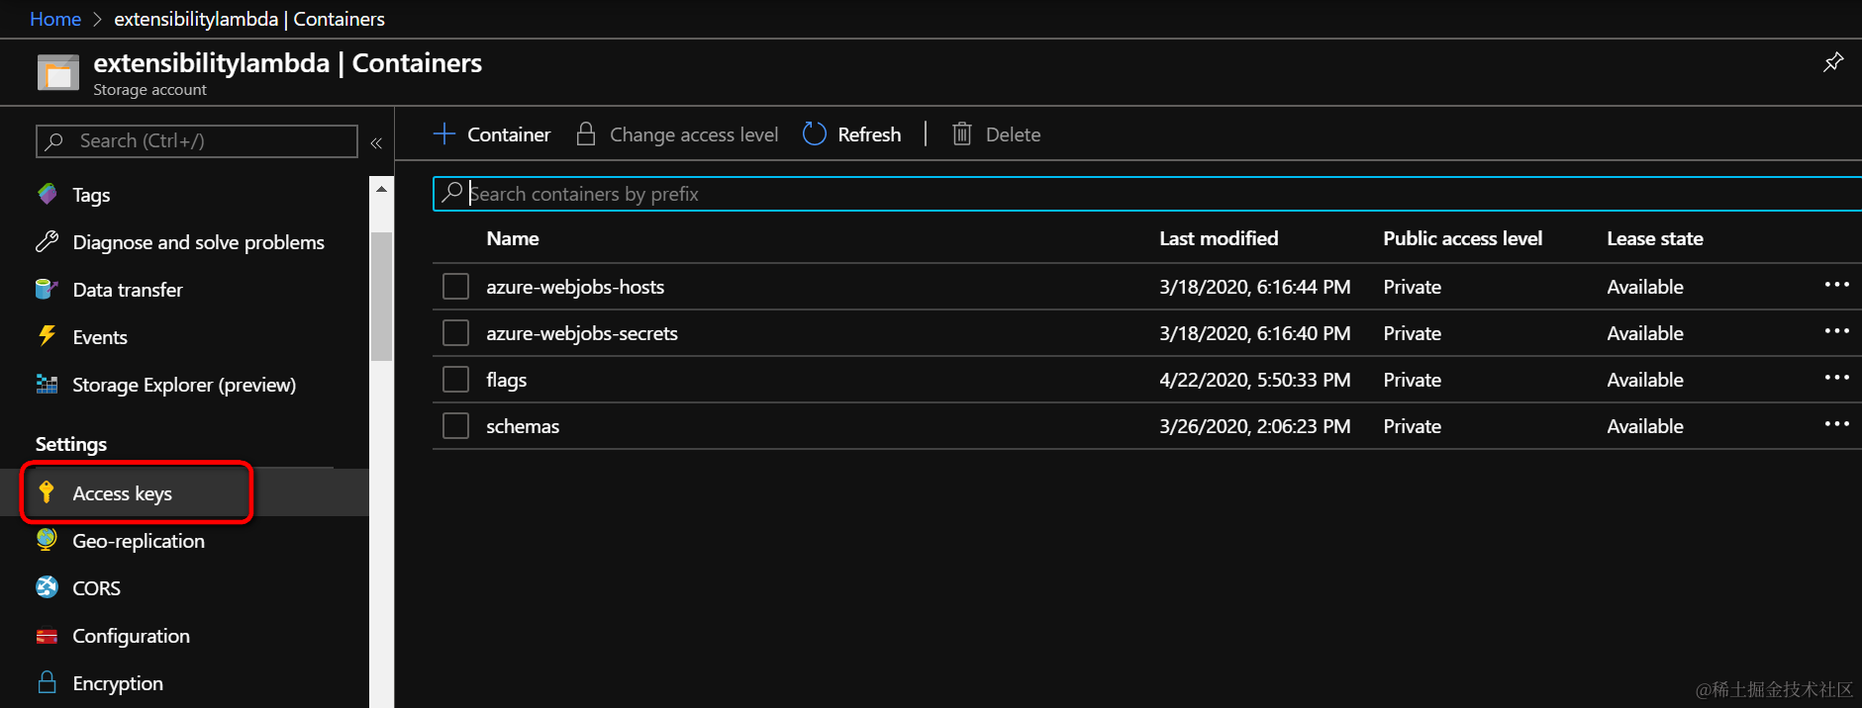The width and height of the screenshot is (1862, 708).
Task: Open more options for azure-webjobs-secrets
Action: (x=1837, y=331)
